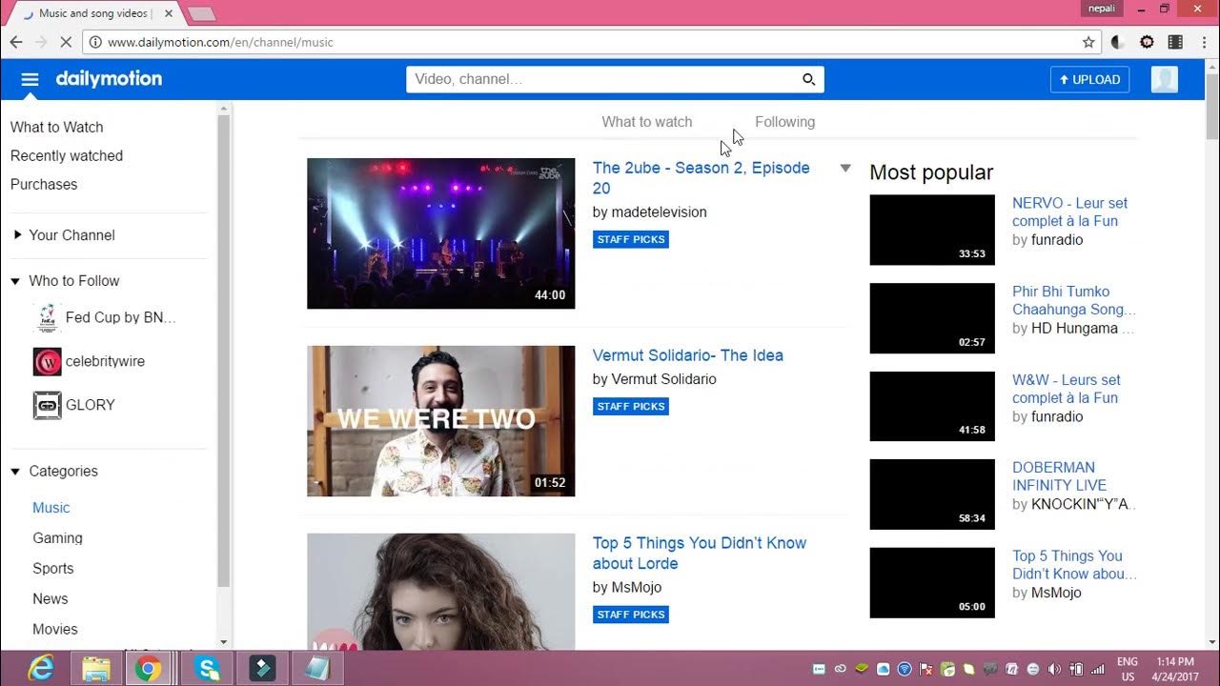Stop loading the page
The width and height of the screenshot is (1220, 686).
click(66, 42)
